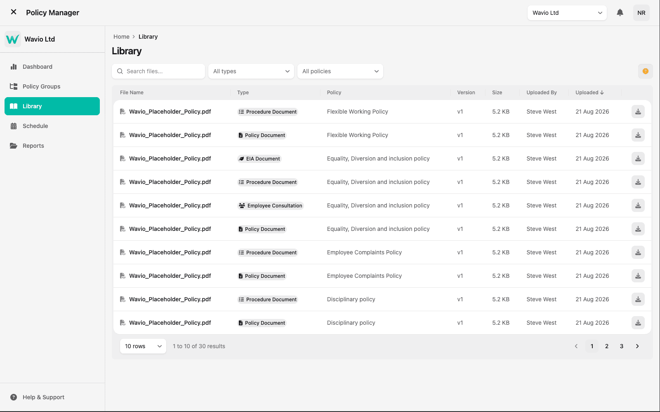Go to page 3 of results
The height and width of the screenshot is (412, 660).
click(x=622, y=346)
